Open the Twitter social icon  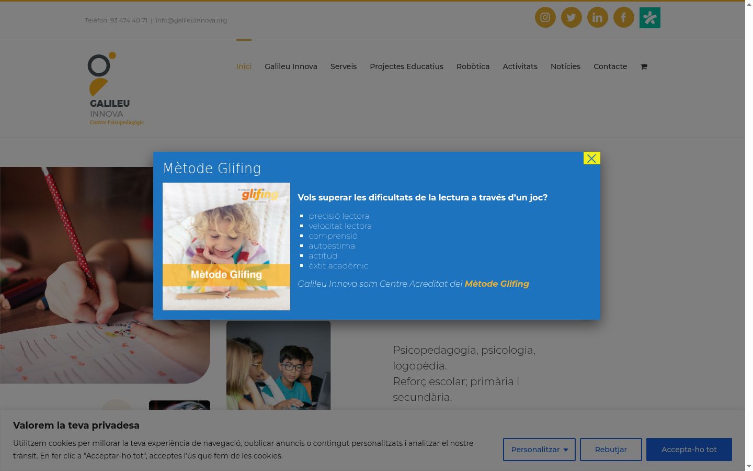coord(571,18)
